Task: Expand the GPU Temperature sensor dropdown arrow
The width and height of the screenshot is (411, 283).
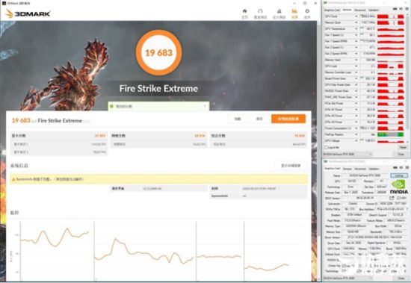Action: [356, 29]
